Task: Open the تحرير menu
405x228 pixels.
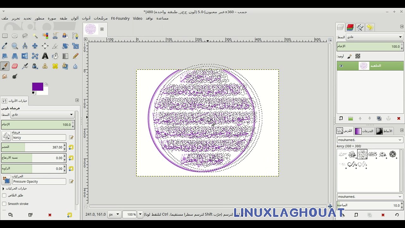Action: click(x=16, y=18)
